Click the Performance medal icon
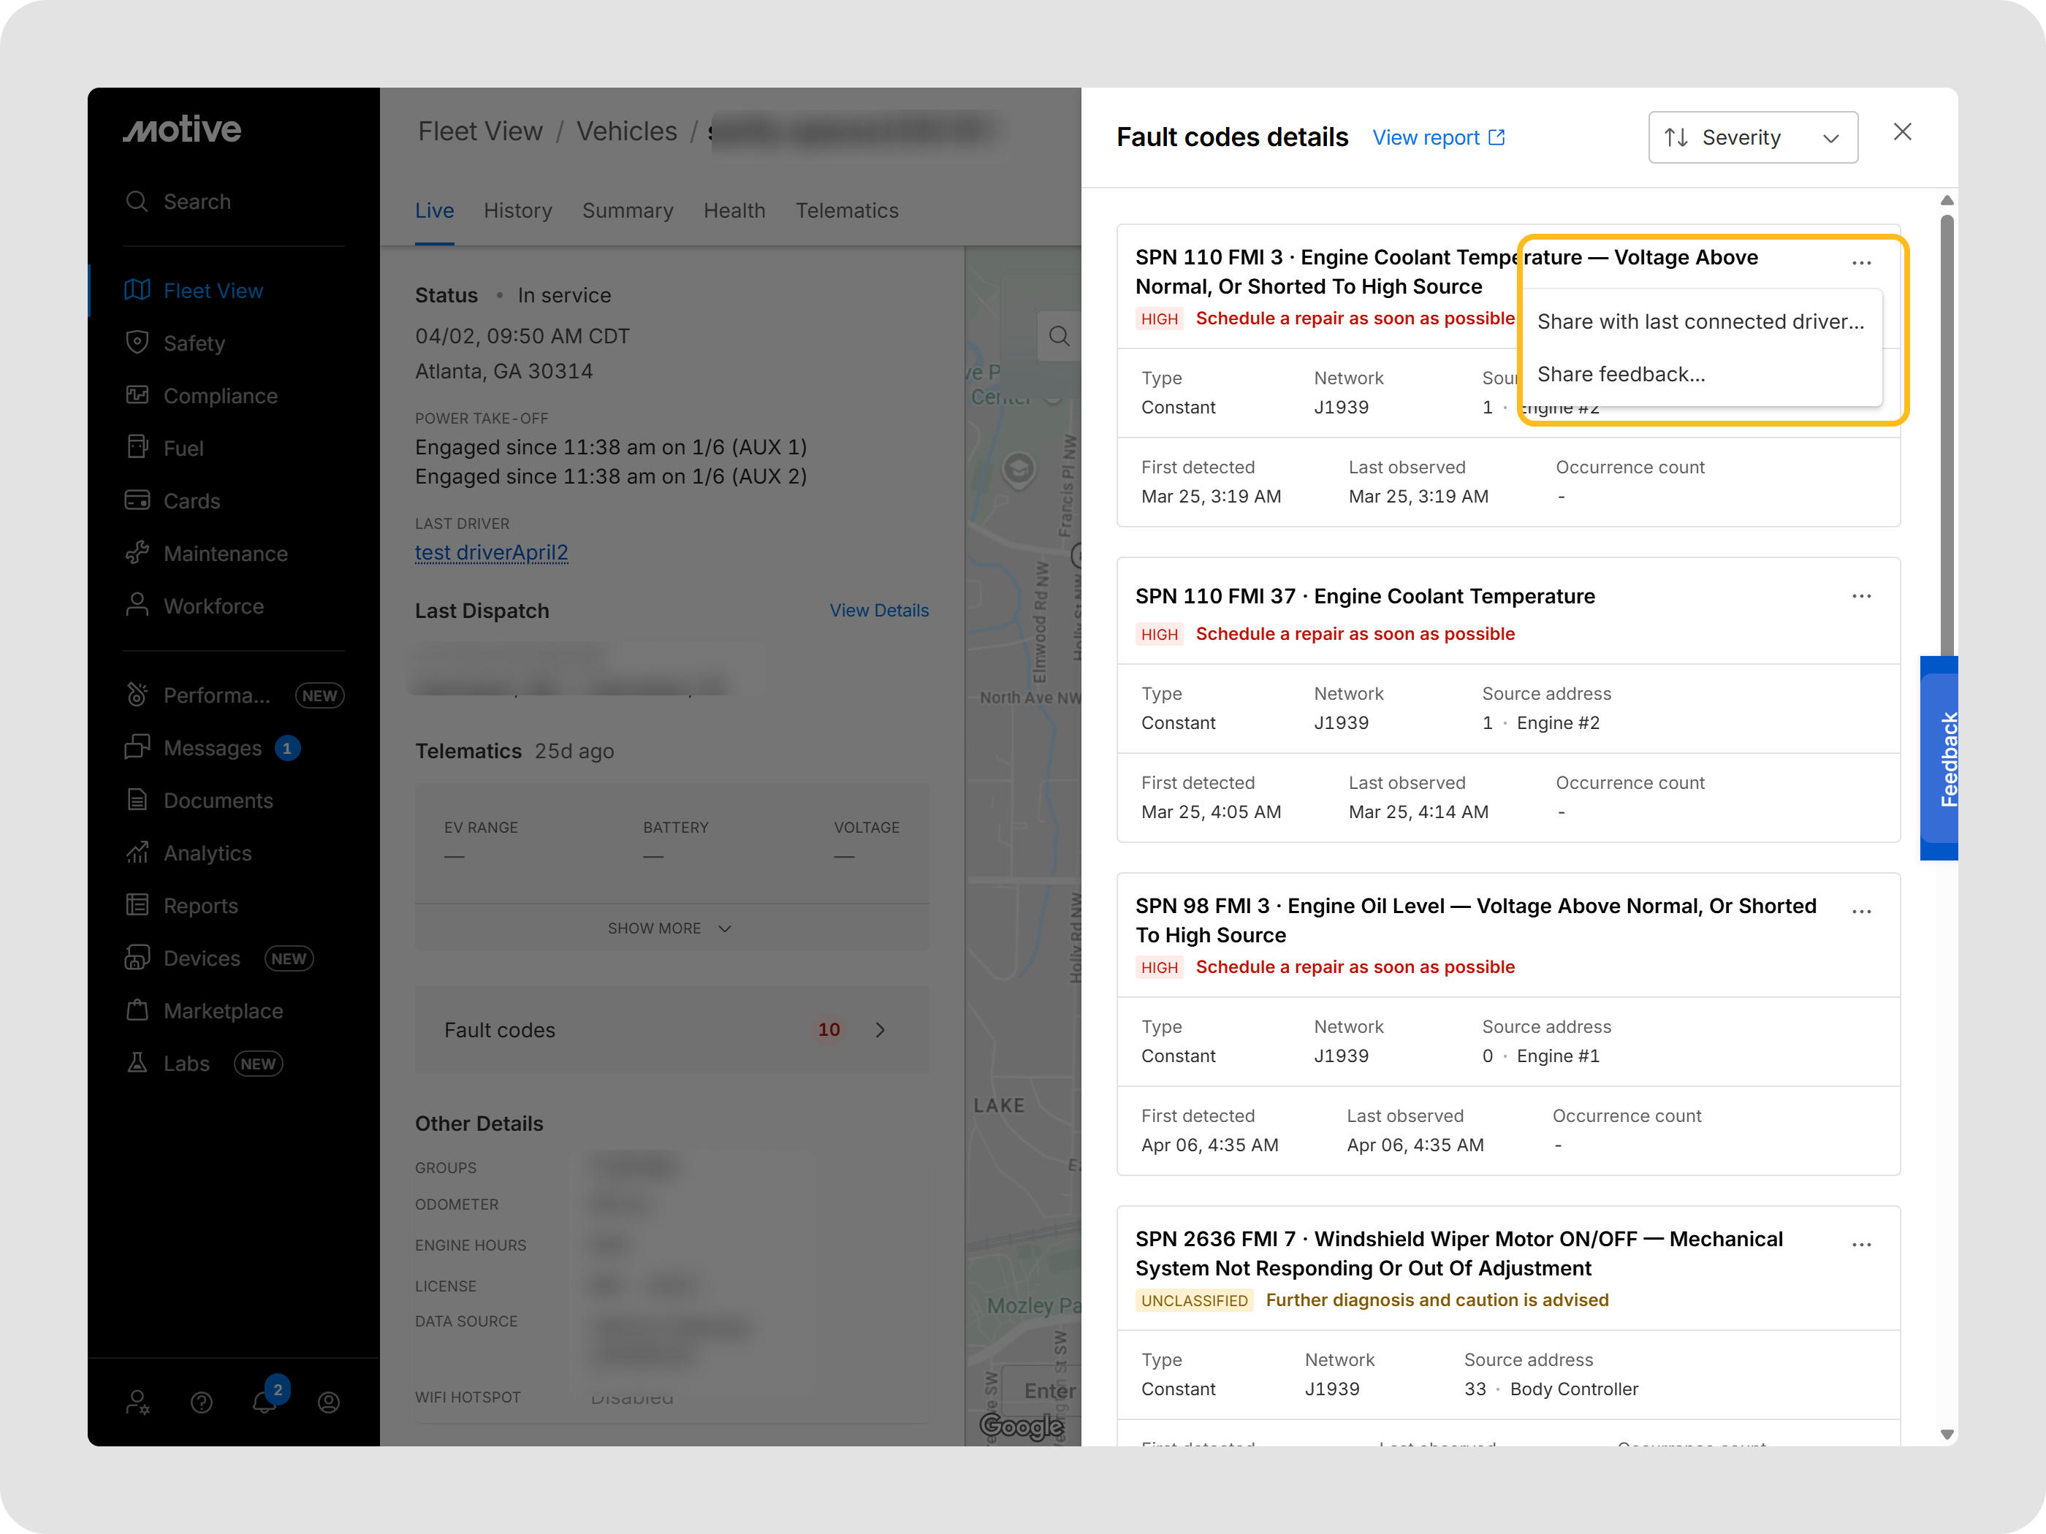 click(x=137, y=695)
